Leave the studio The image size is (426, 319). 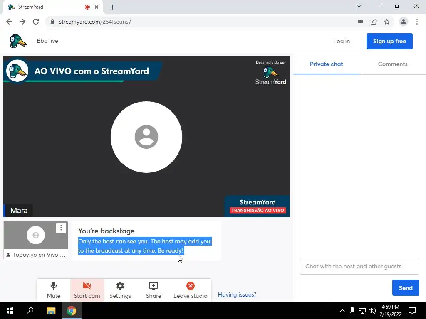click(x=190, y=290)
